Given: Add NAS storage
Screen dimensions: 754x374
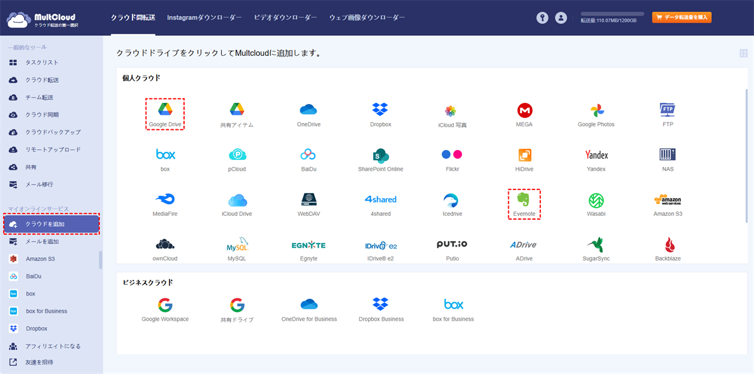Looking at the screenshot, I should [667, 159].
